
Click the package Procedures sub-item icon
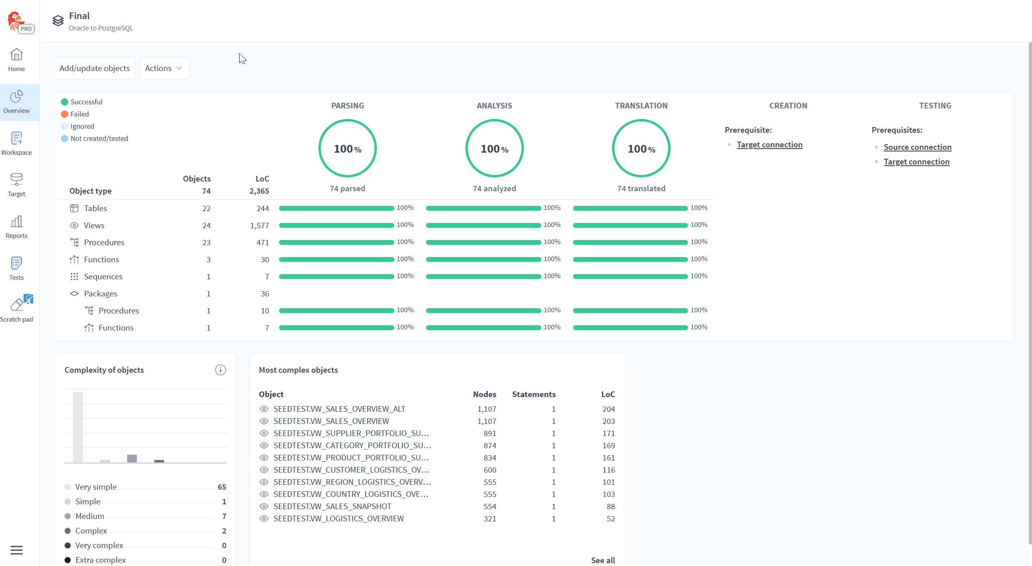[89, 311]
